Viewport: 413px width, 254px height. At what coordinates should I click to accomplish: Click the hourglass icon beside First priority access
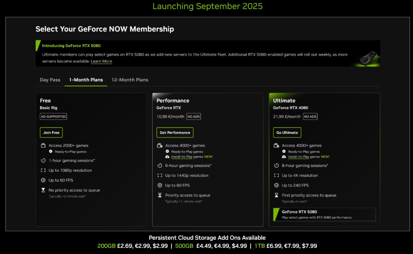pos(276,195)
